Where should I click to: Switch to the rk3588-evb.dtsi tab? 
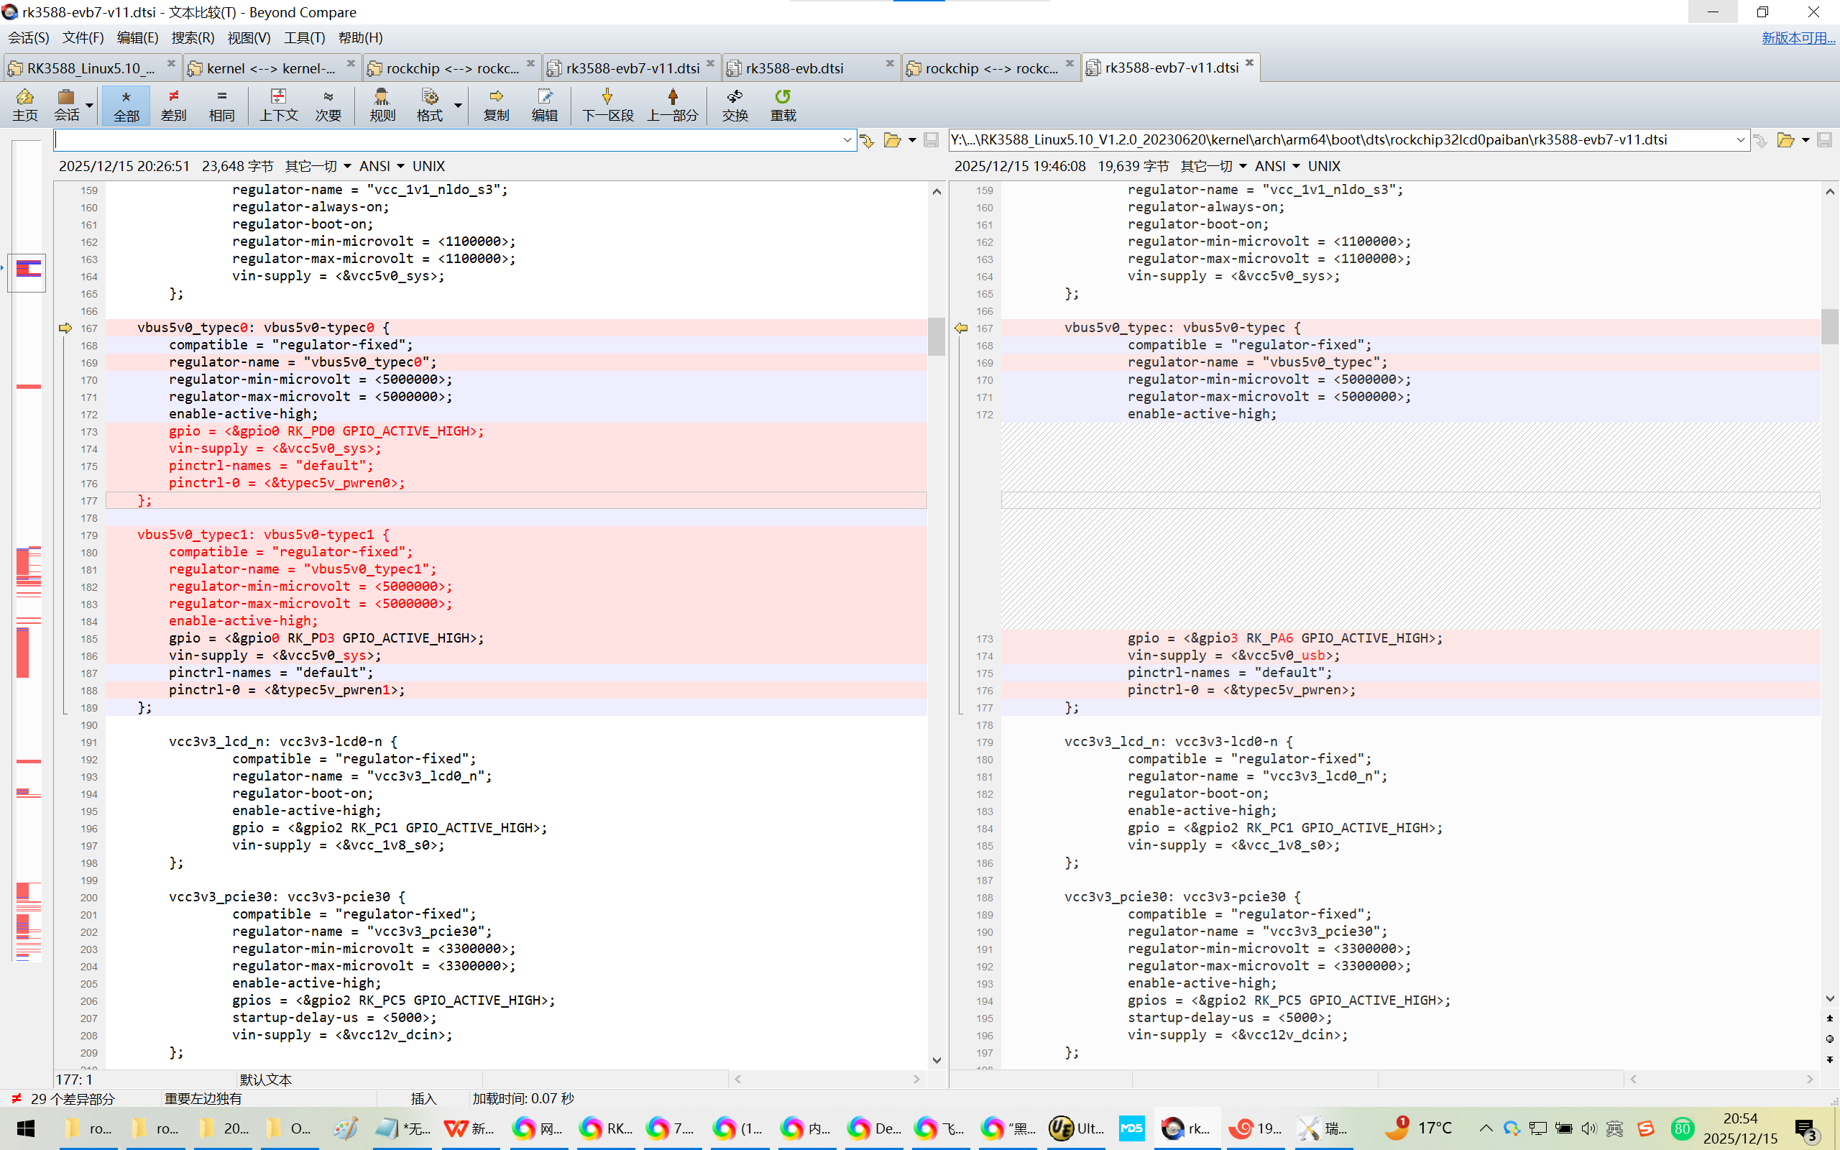(794, 68)
